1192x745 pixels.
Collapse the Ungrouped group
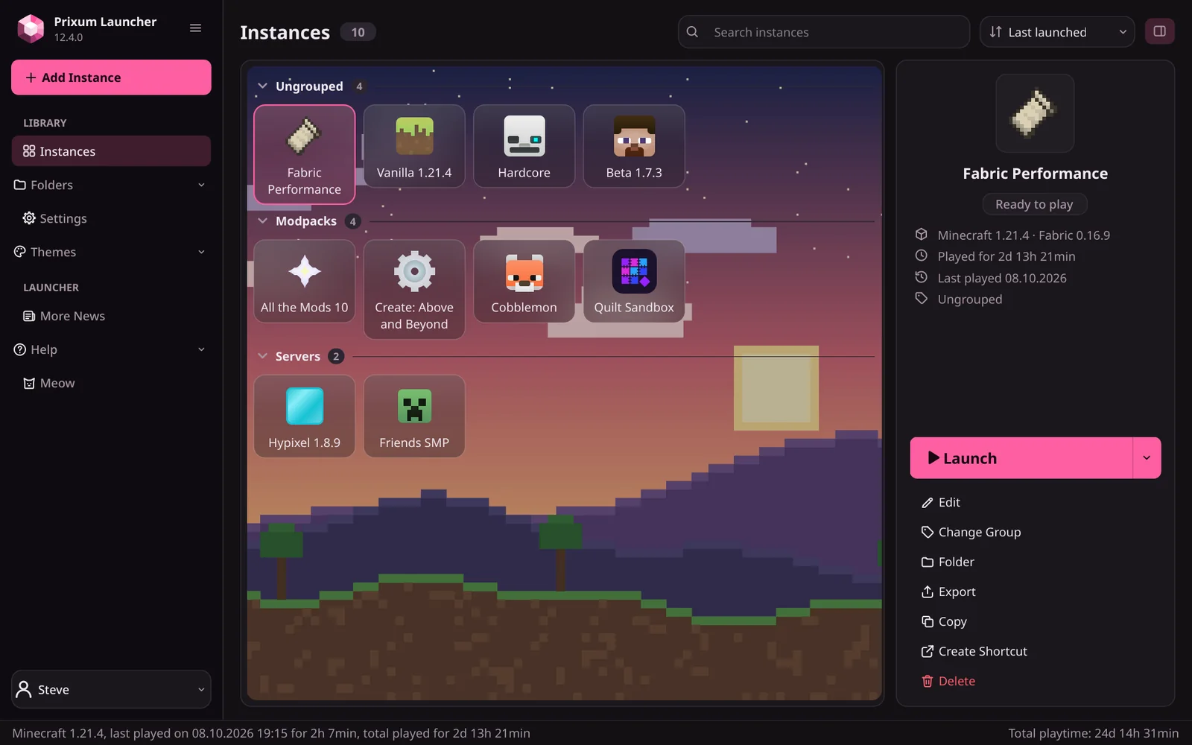click(263, 86)
